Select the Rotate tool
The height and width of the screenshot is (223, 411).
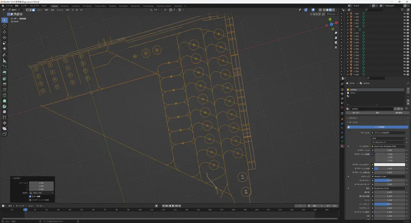click(5, 38)
